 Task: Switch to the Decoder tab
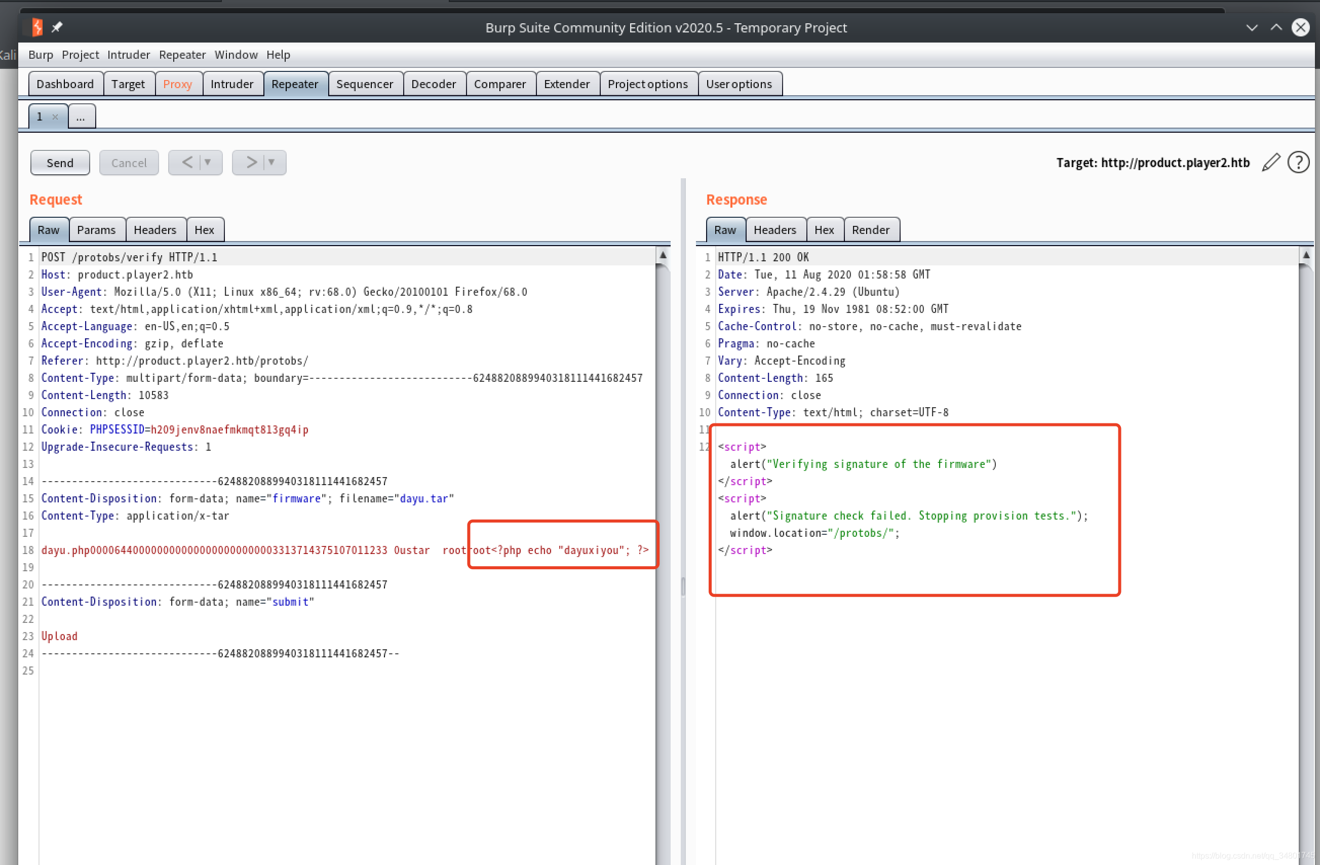[433, 84]
